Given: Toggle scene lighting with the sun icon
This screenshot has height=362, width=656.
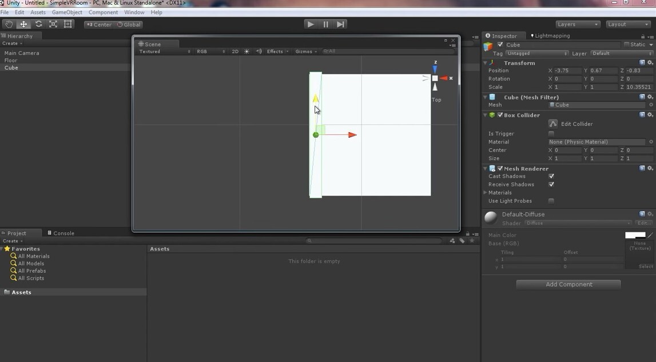Looking at the screenshot, I should pyautogui.click(x=246, y=51).
